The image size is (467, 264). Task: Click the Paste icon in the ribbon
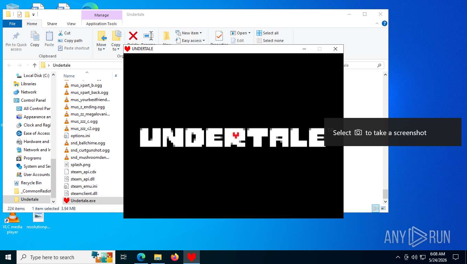49,36
